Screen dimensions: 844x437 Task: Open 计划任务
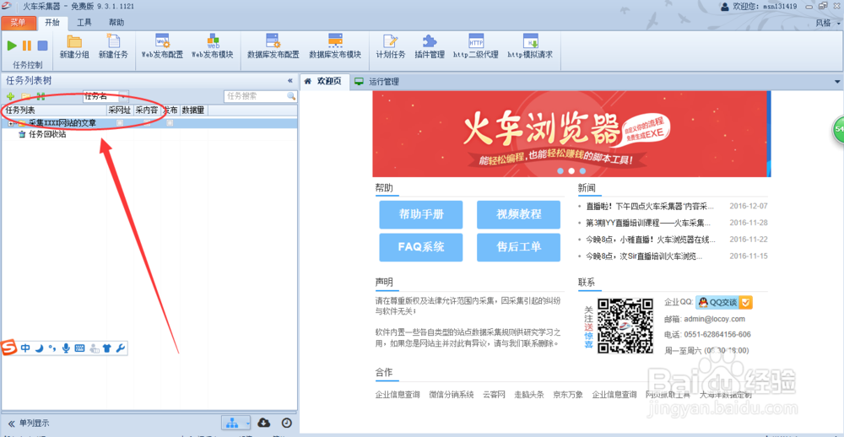(x=390, y=46)
